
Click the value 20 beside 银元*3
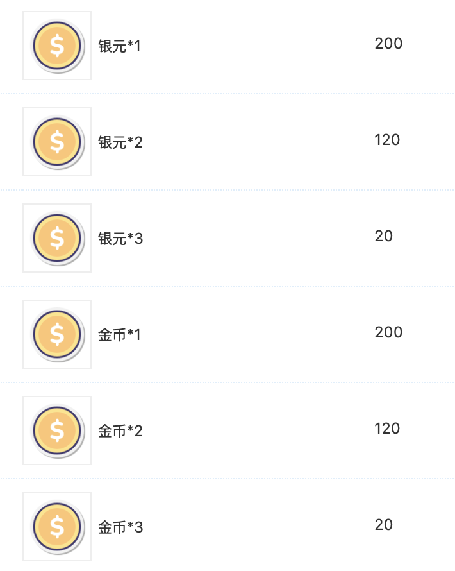(x=384, y=236)
